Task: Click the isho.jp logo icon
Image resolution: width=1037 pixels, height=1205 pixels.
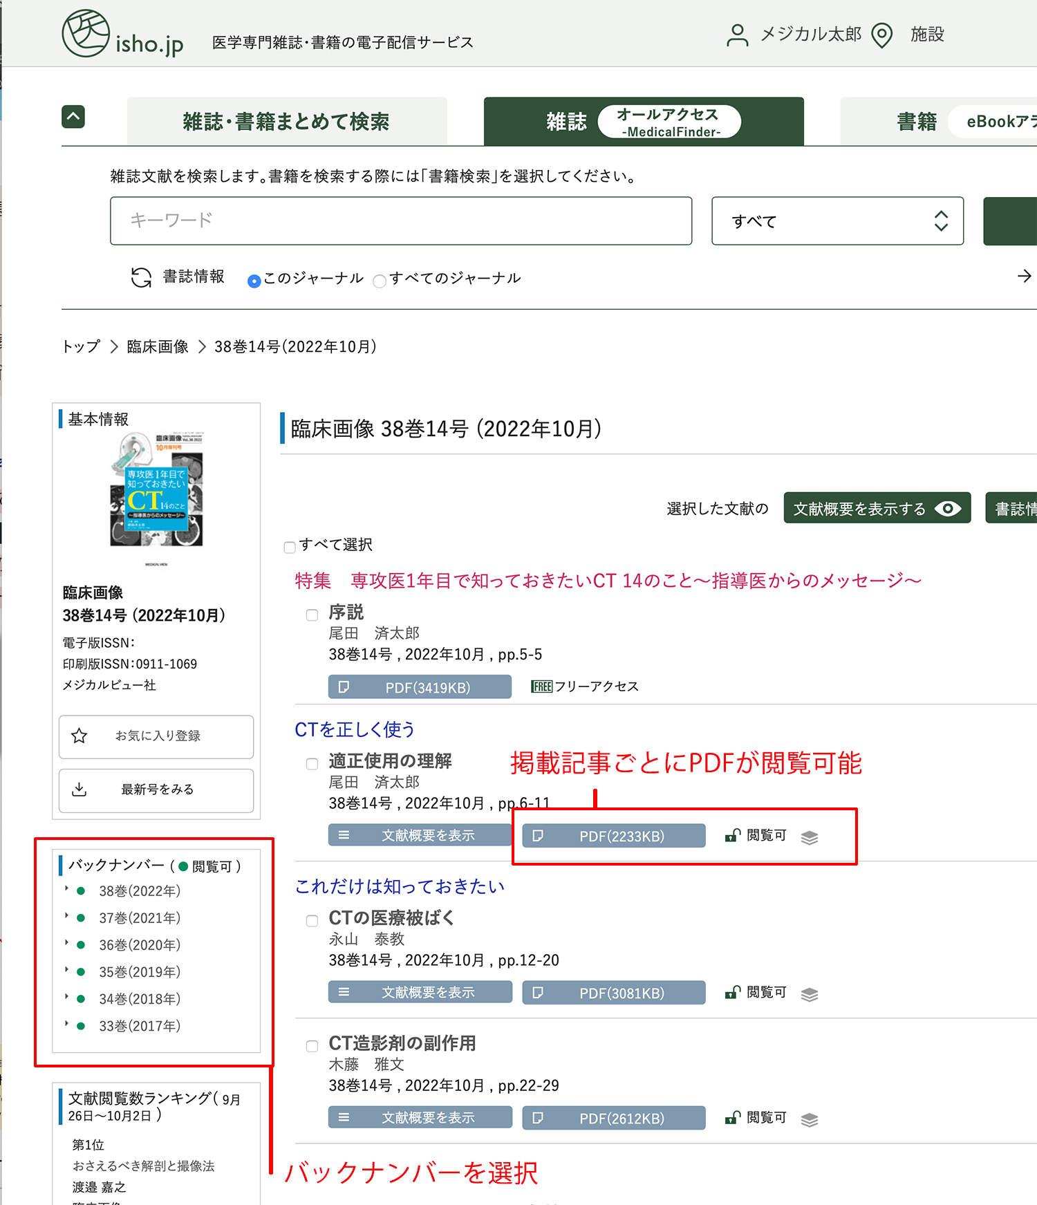Action: pyautogui.click(x=86, y=33)
